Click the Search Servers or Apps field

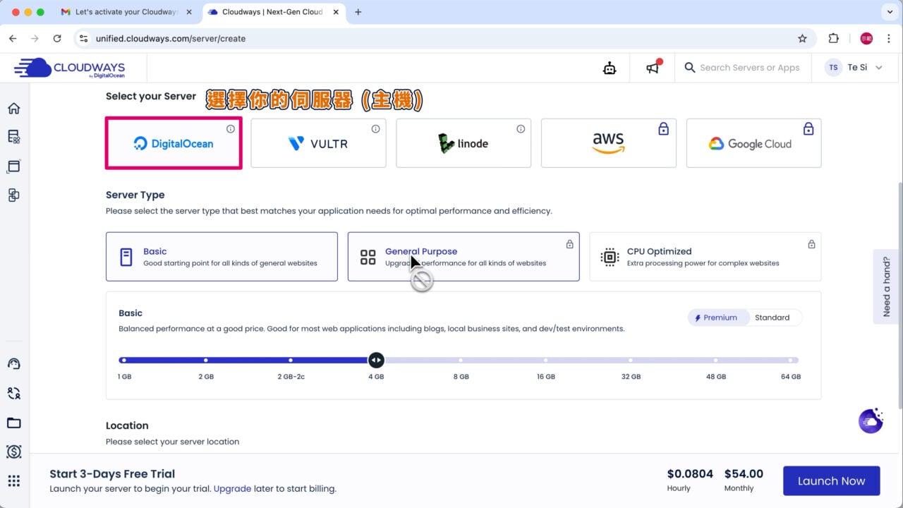(x=749, y=68)
